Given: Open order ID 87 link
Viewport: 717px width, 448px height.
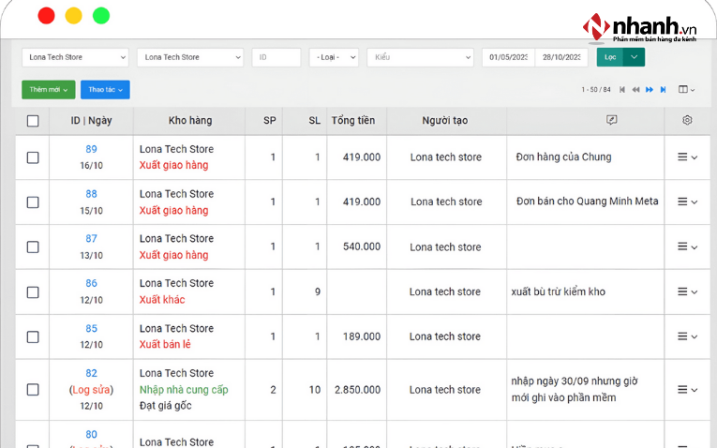Looking at the screenshot, I should (91, 239).
